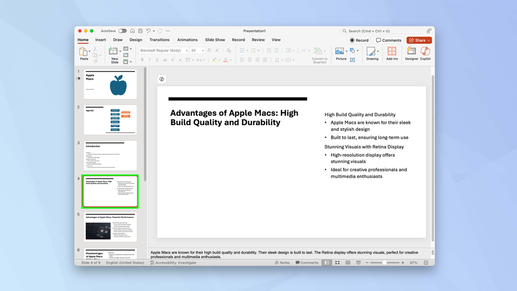Open the Drawing tools
517x291 pixels.
pyautogui.click(x=372, y=54)
